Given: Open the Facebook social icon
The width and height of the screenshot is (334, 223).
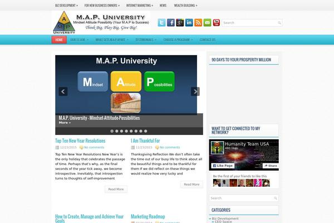Looking at the screenshot, I should point(171,23).
